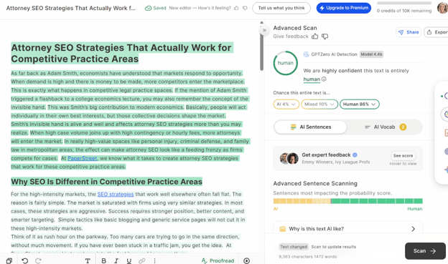
Task: Click the calendar icon beside 'Why is this text AI like?'
Action: pyautogui.click(x=282, y=229)
